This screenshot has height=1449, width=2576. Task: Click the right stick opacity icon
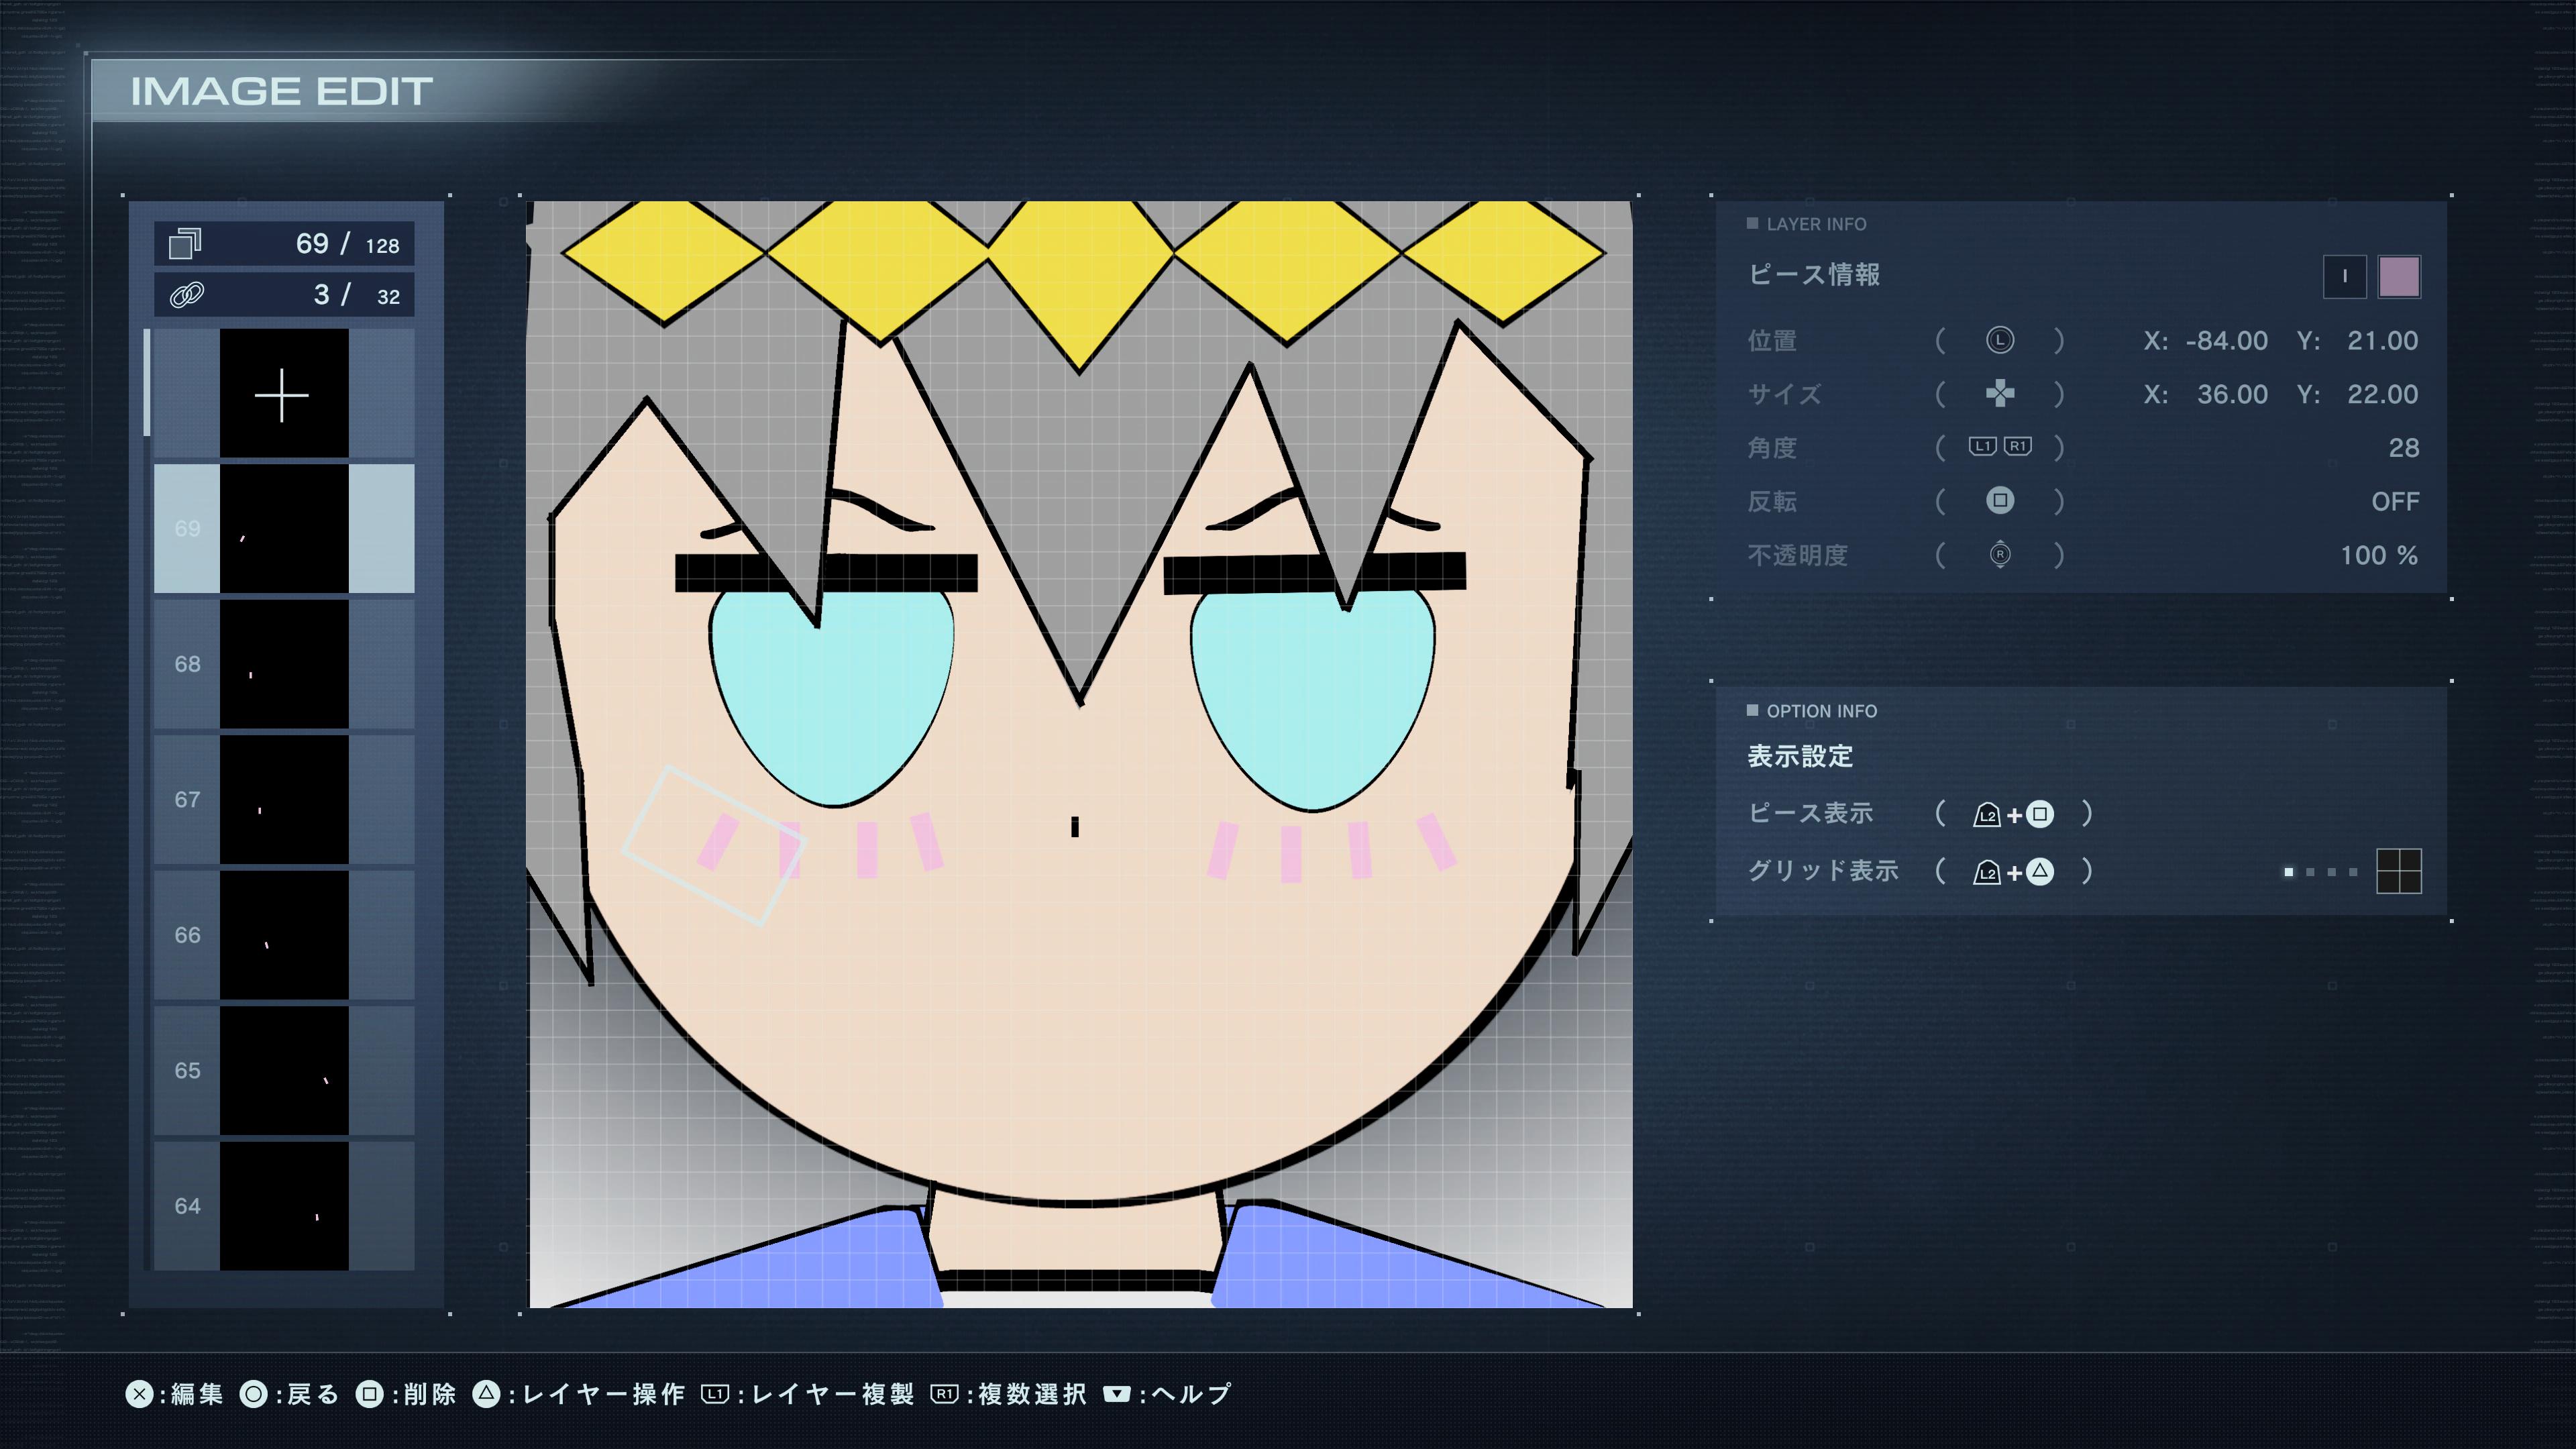pos(1999,554)
